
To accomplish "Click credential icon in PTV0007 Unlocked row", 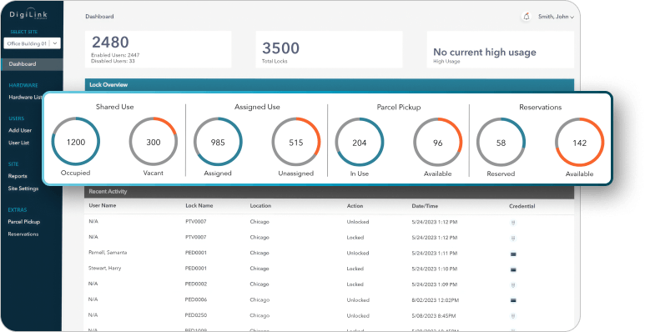I will click(513, 223).
